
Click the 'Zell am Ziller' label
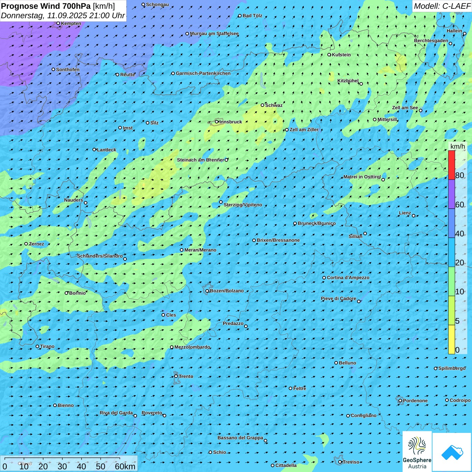[304, 129]
